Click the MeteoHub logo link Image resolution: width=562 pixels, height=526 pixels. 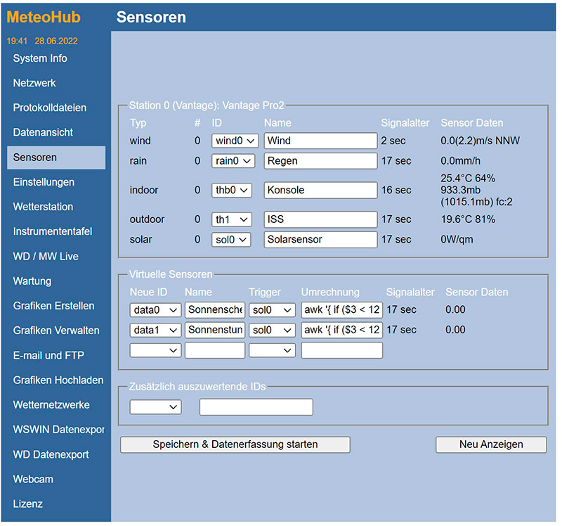[44, 17]
